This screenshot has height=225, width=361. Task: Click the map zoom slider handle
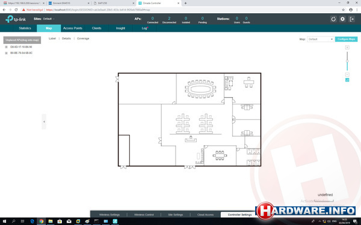pyautogui.click(x=347, y=61)
